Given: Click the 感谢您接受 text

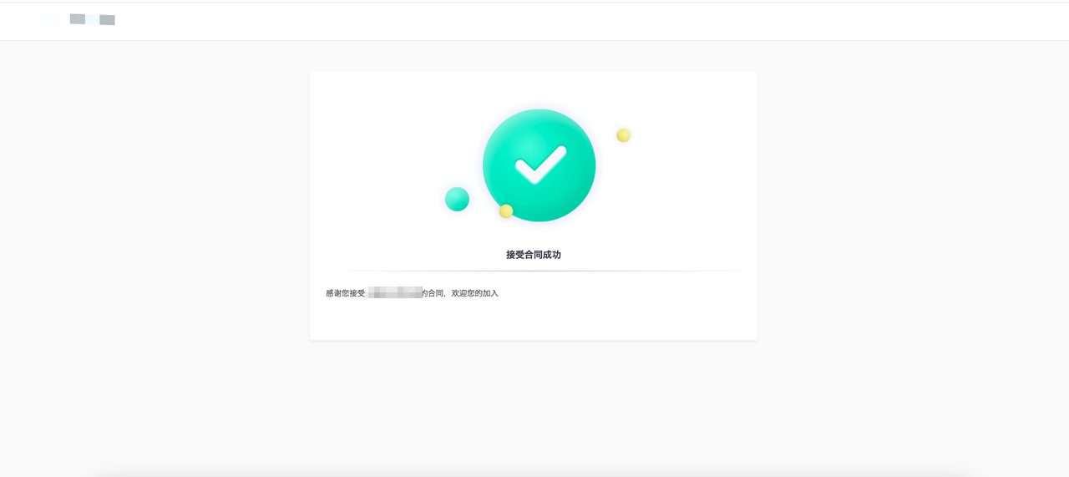Looking at the screenshot, I should point(346,293).
